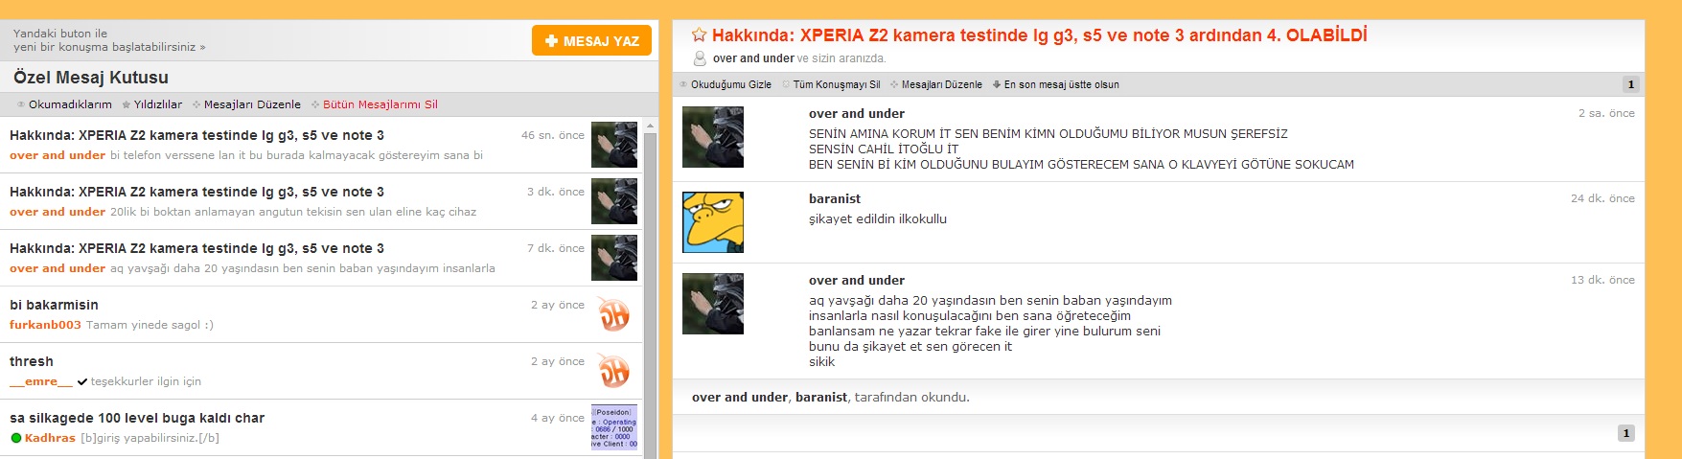
Task: Star the XPERIA Z2 conversation title
Action: point(700,35)
